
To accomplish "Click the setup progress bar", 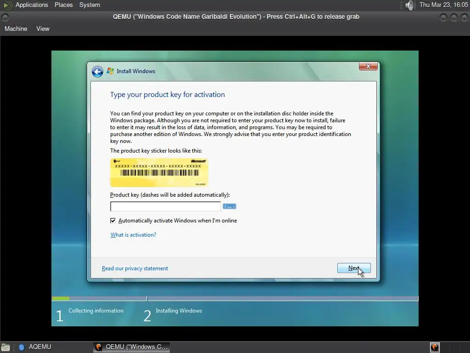I will (235, 298).
